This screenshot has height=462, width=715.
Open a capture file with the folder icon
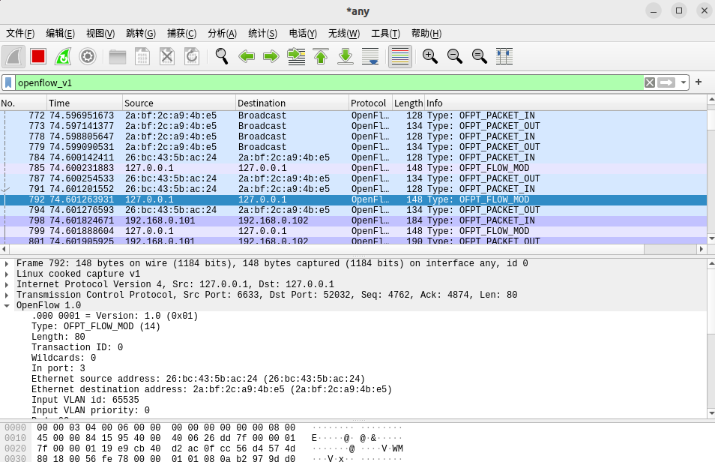[118, 56]
